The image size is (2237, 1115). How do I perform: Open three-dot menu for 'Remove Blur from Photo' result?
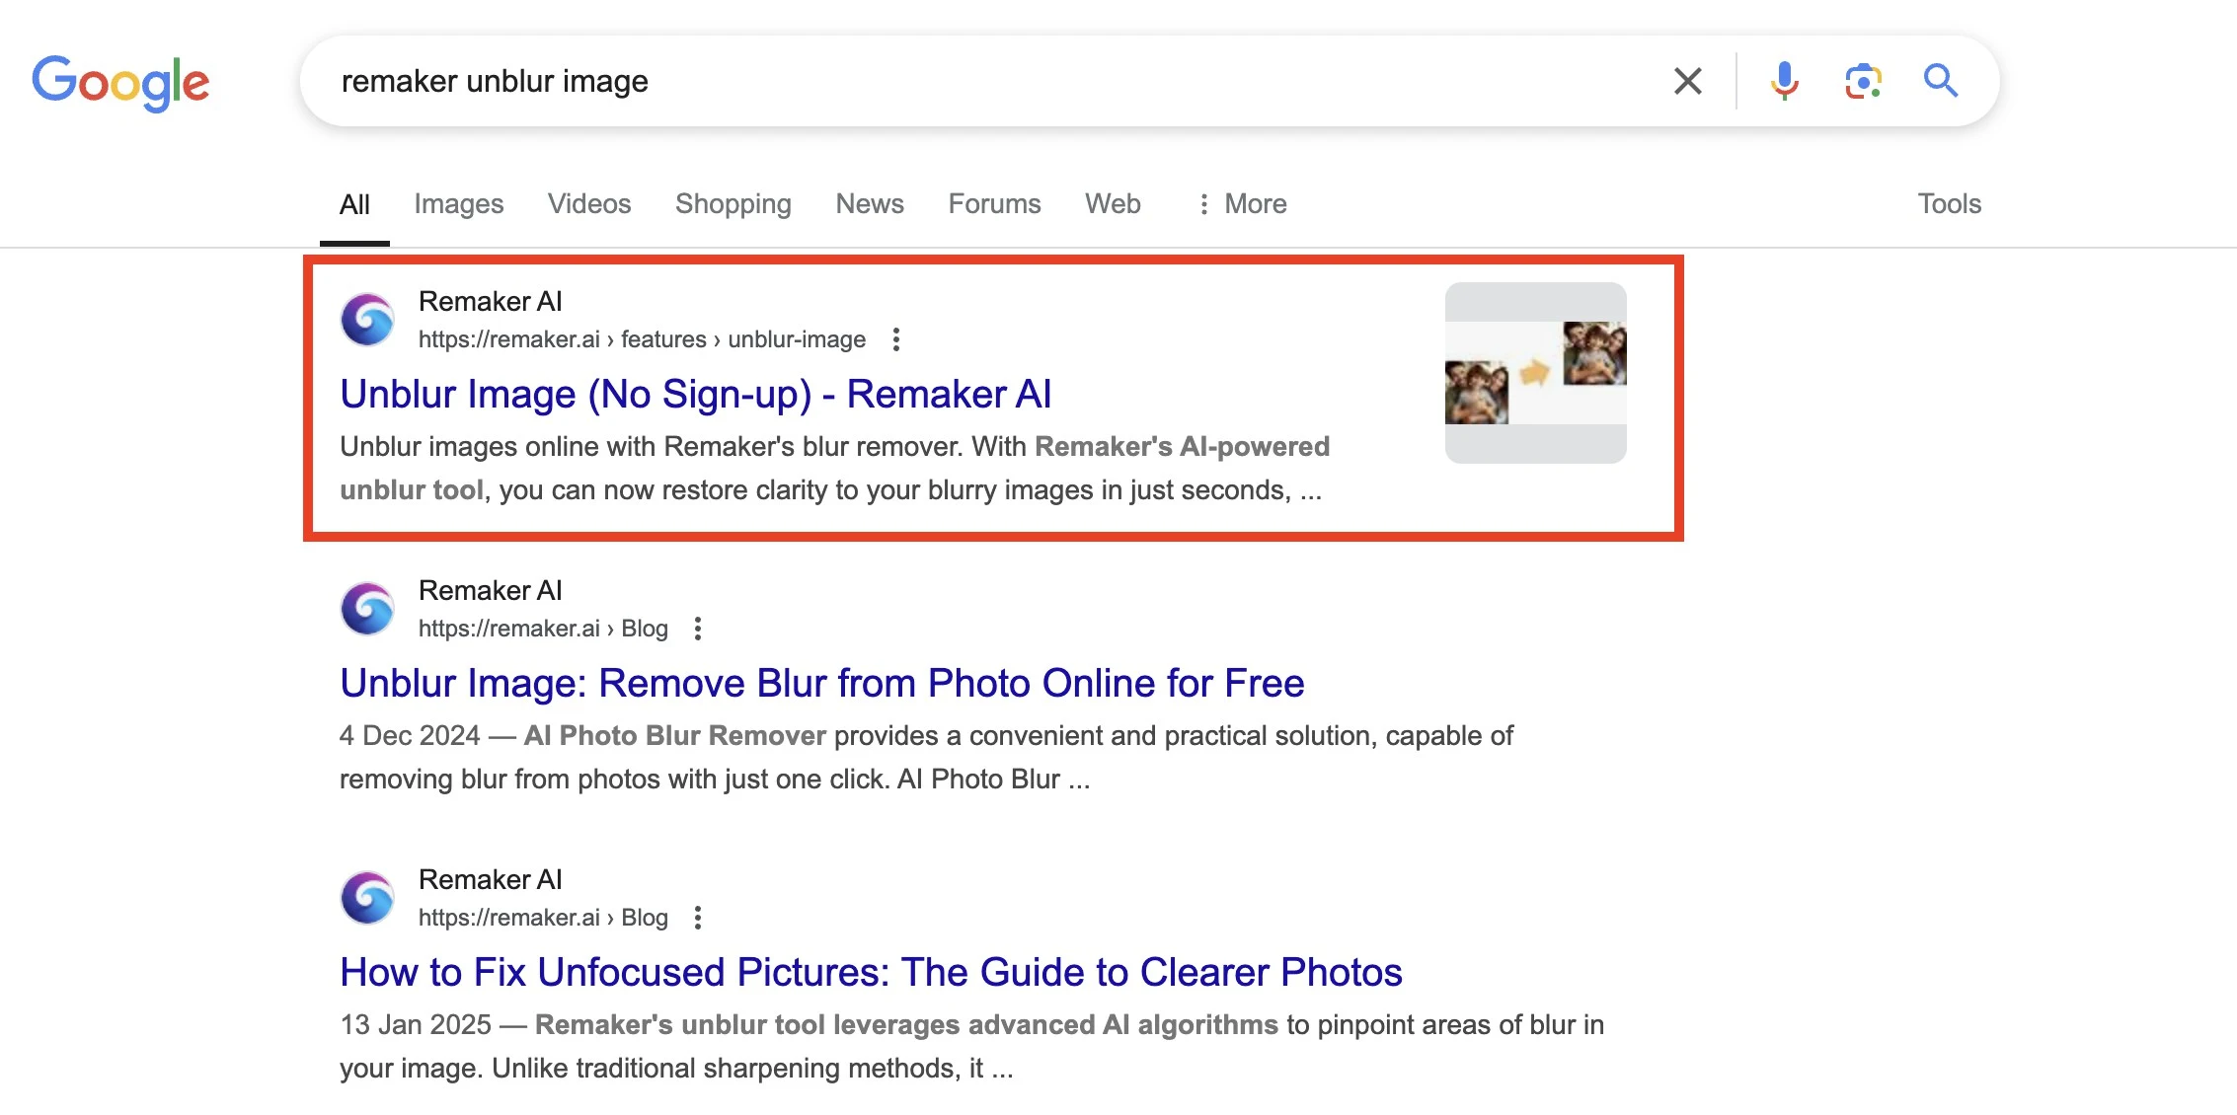pos(698,629)
